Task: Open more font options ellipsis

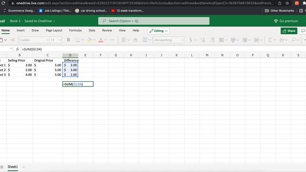Action: 112,40
